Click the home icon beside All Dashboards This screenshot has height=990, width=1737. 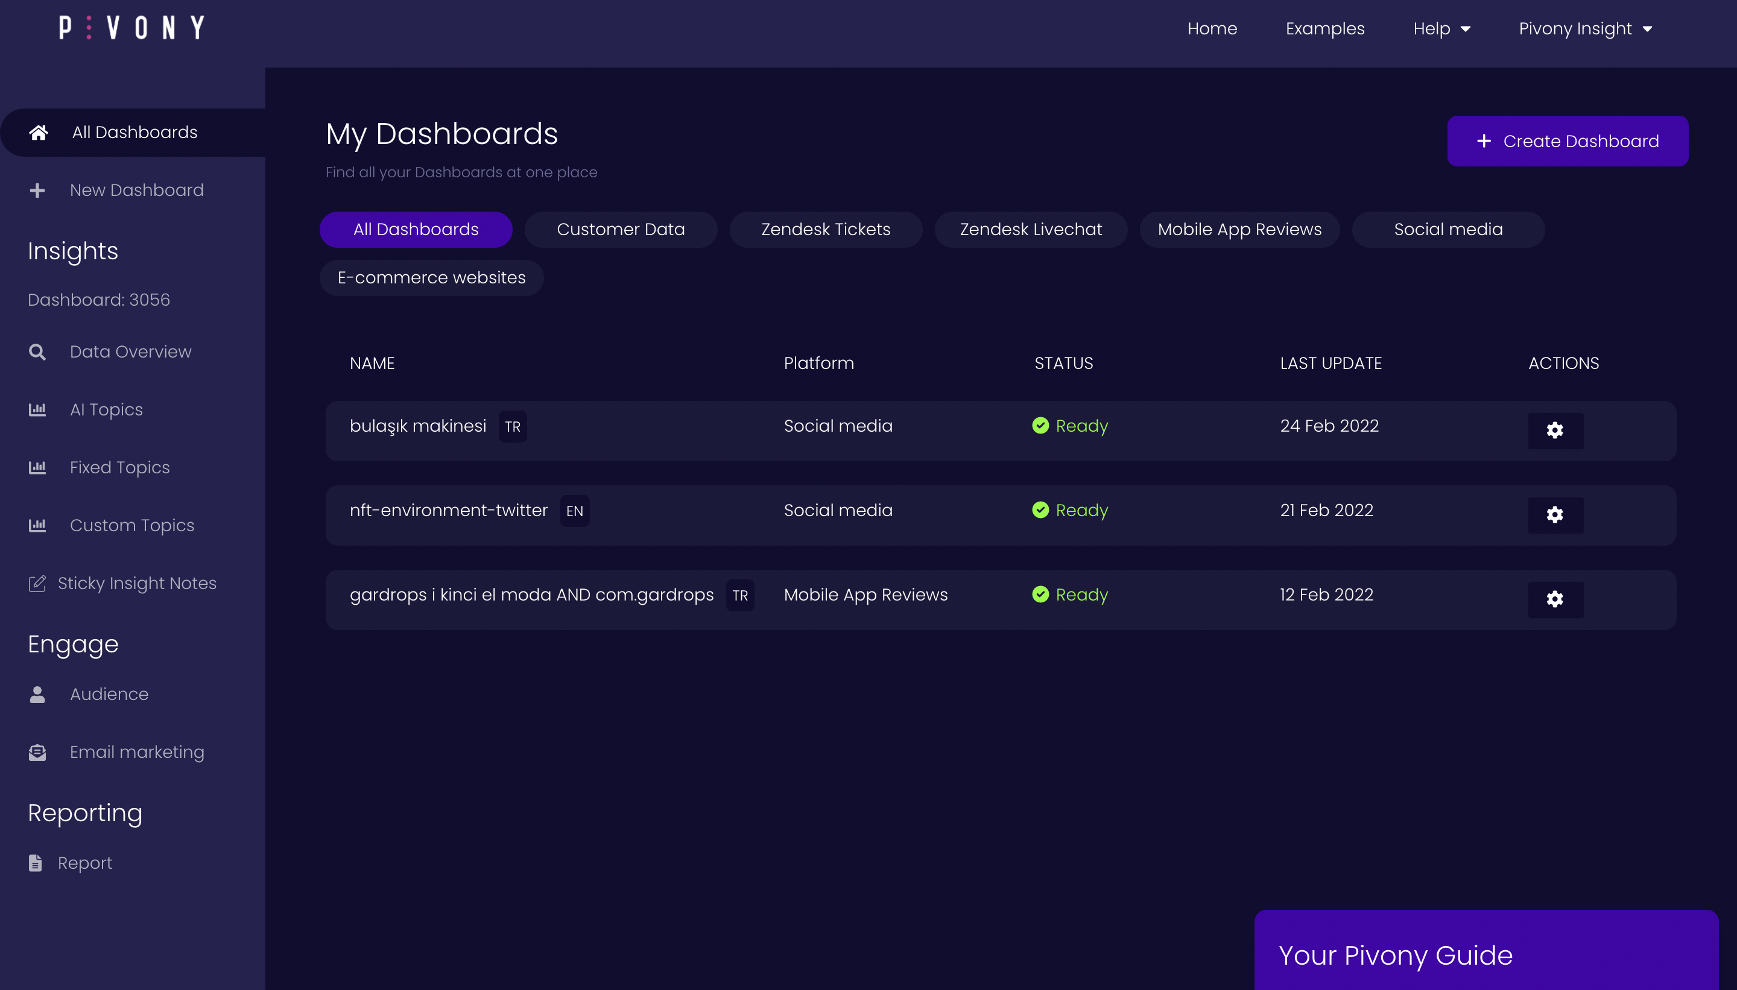click(x=39, y=132)
